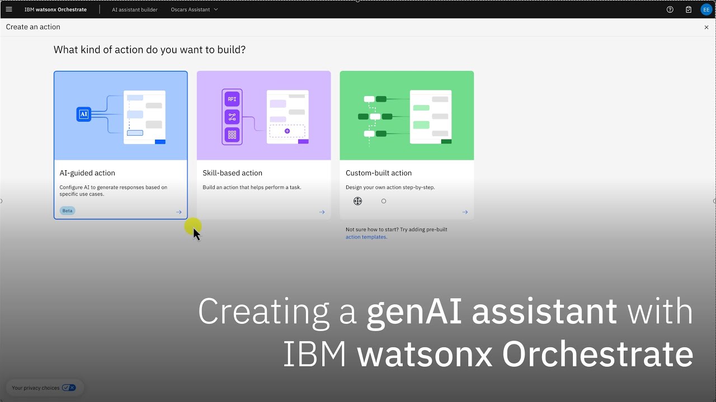Select the Skill-based action illustration

tap(264, 116)
